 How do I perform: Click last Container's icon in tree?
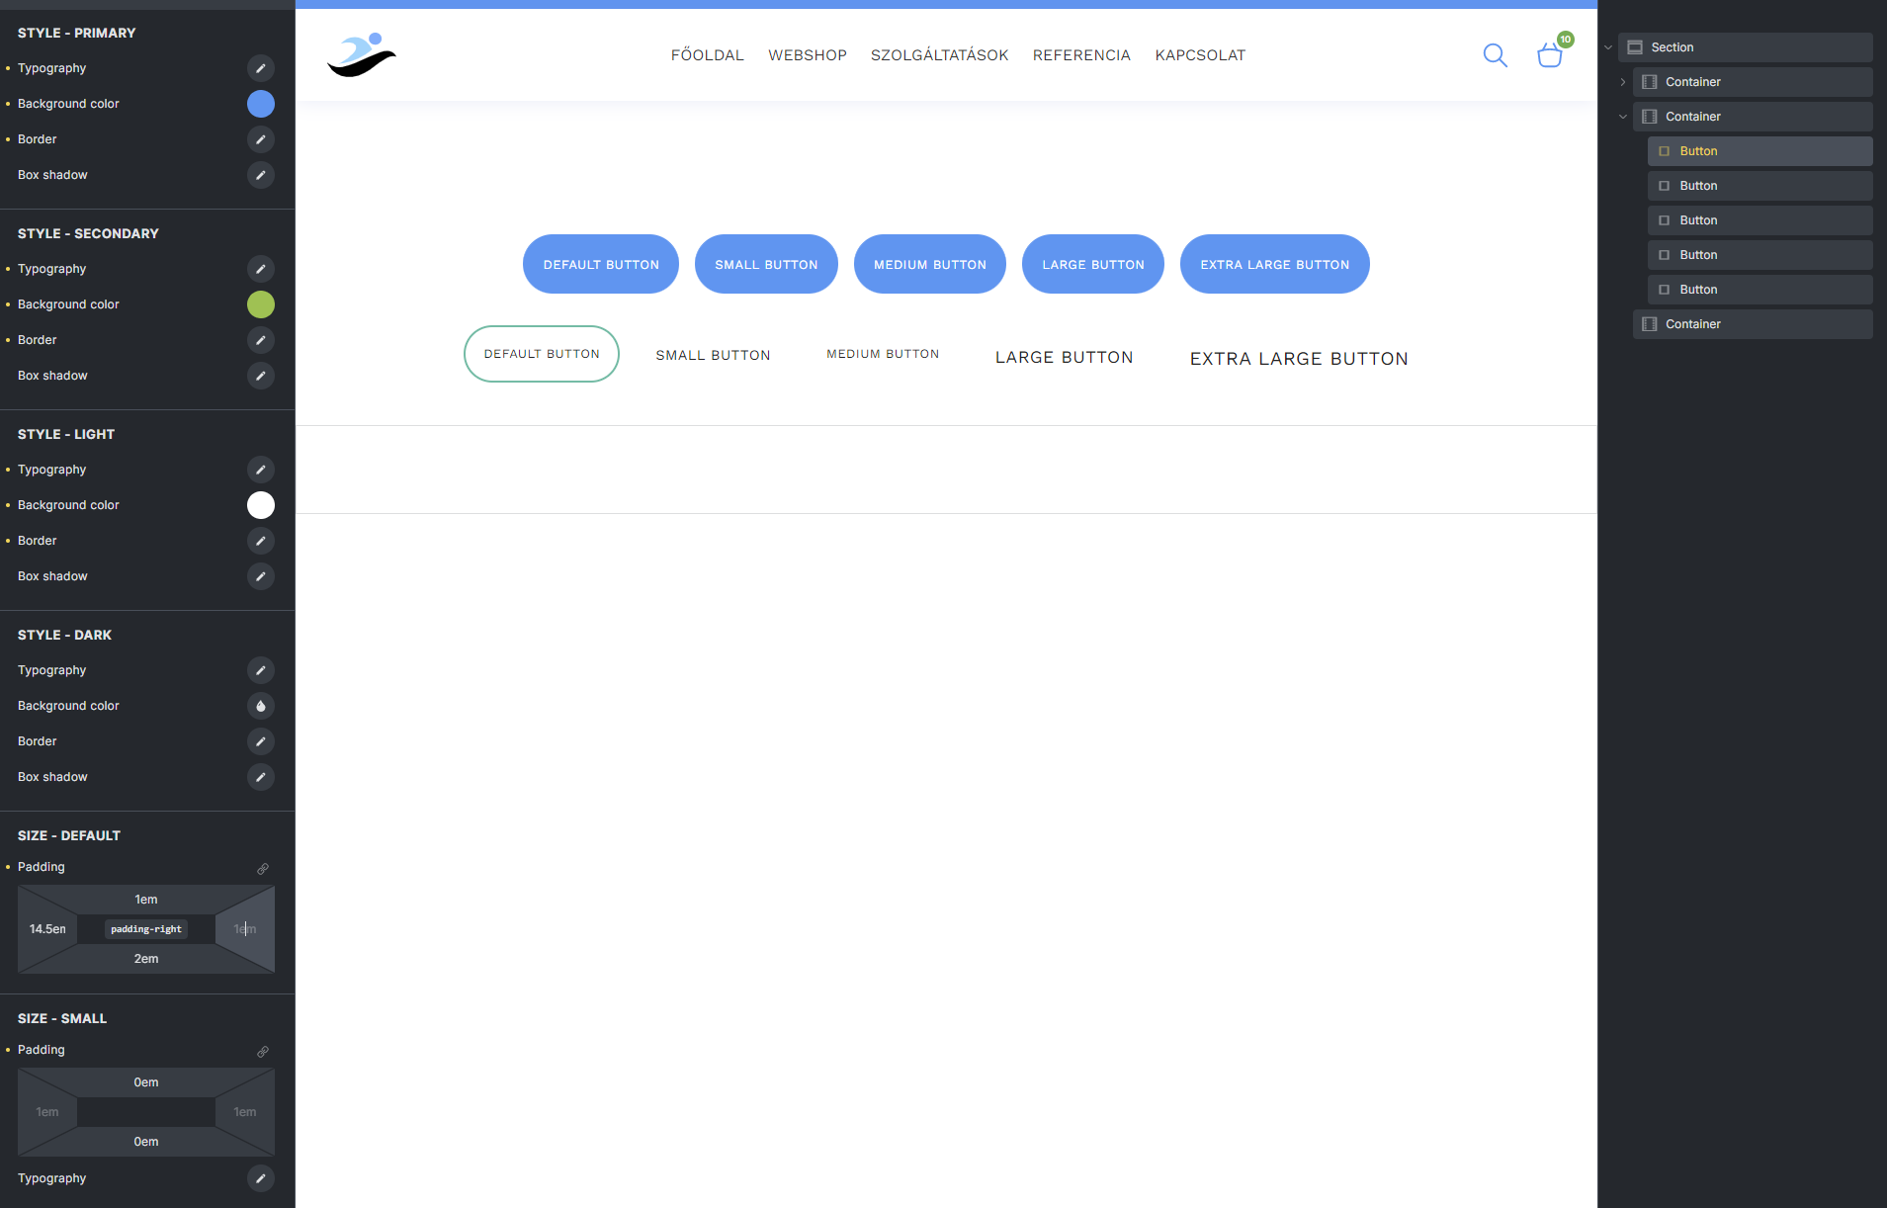point(1649,324)
